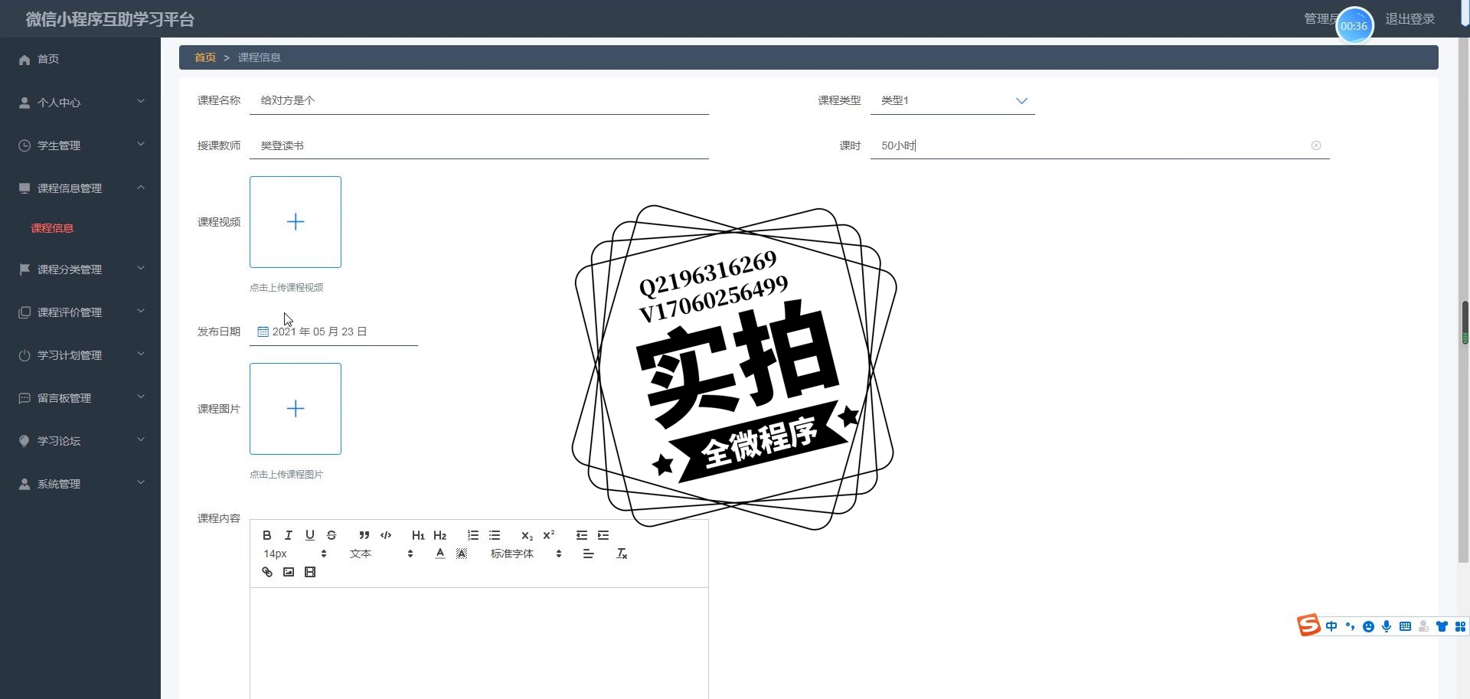Insert a blockquote in the editor
The height and width of the screenshot is (699, 1470).
(x=364, y=535)
